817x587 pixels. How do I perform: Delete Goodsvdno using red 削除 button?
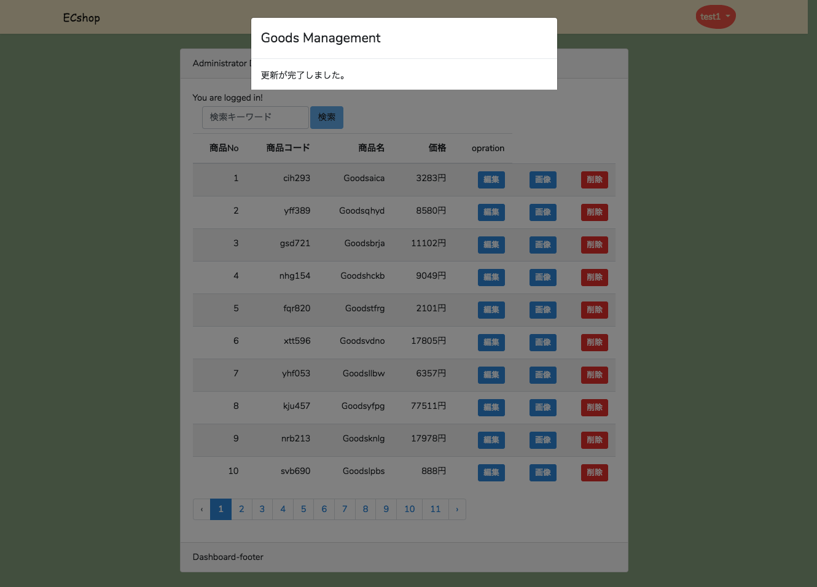click(x=595, y=343)
